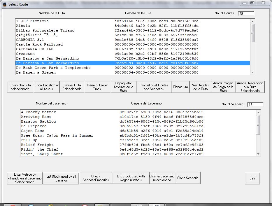Click Eliminar Ruta Seleccionada button
Screen dimensions: 272x206
pyautogui.click(x=72, y=87)
